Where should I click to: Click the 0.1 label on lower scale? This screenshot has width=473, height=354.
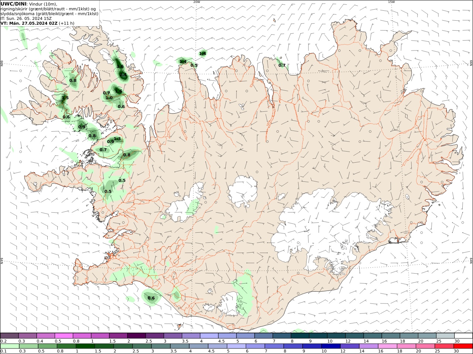tap(3, 351)
